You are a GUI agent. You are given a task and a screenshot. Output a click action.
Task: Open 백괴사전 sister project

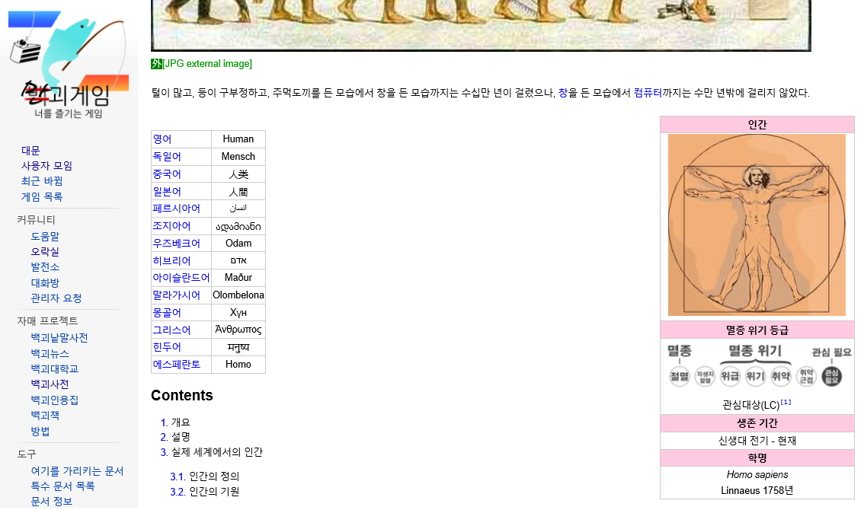50,384
